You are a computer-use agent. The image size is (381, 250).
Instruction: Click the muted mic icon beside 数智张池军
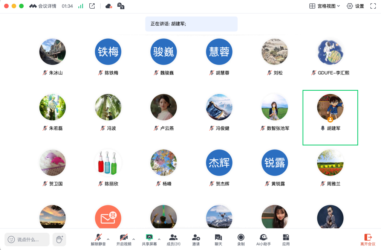tap(263, 128)
